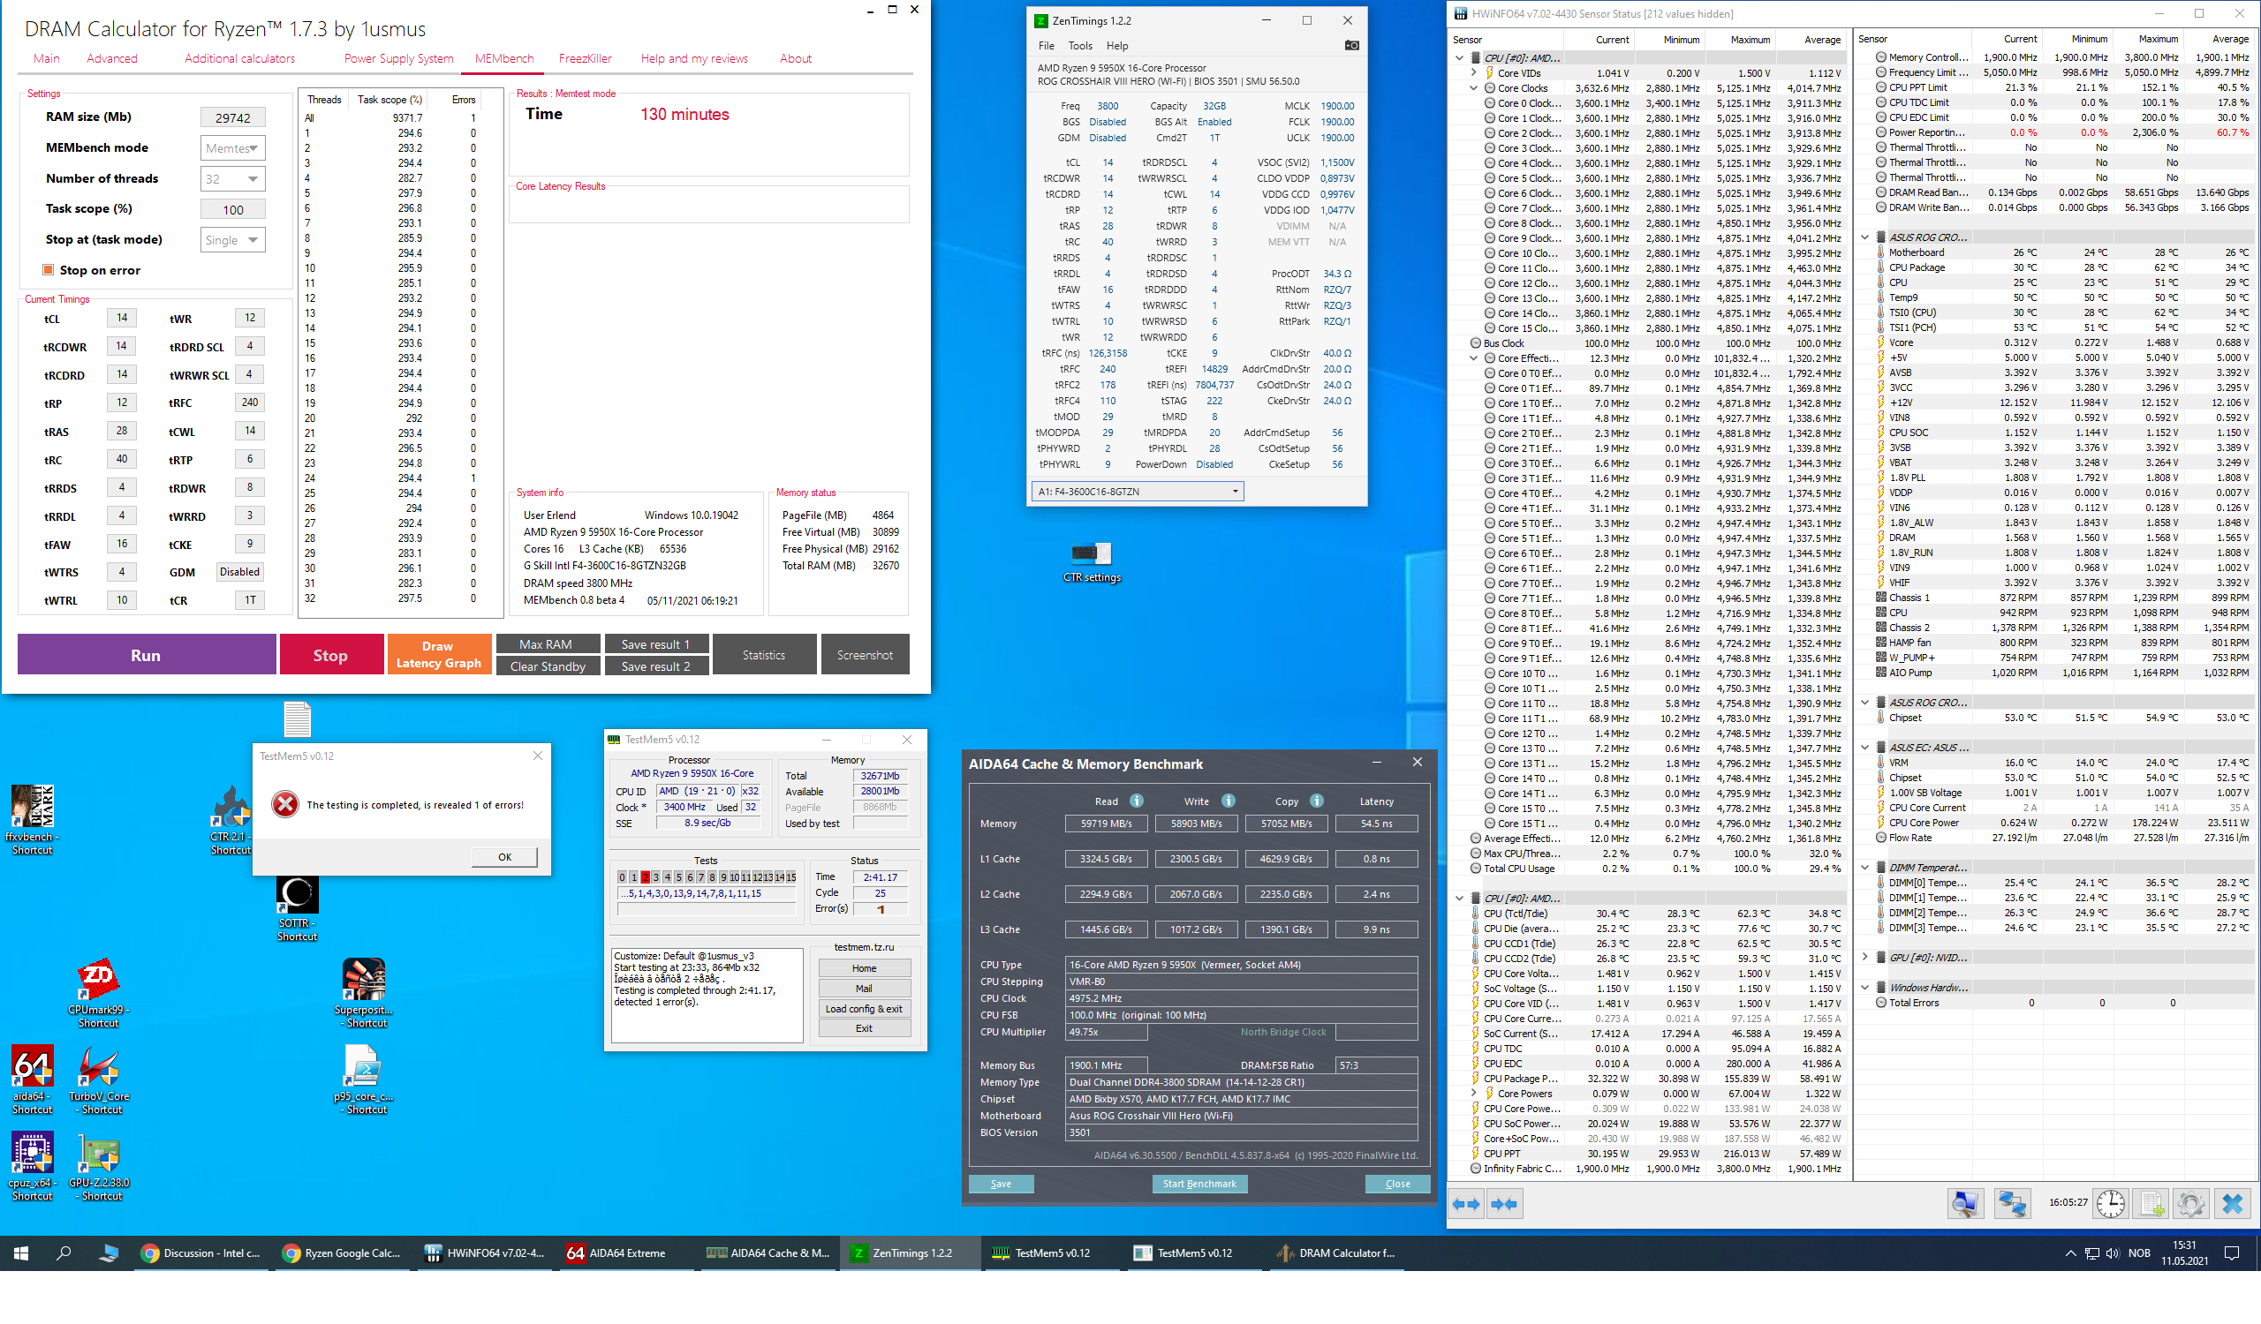Viewport: 2261px width, 1324px height.
Task: Click HWiNFO log file sheet icon
Action: coord(2151,1203)
